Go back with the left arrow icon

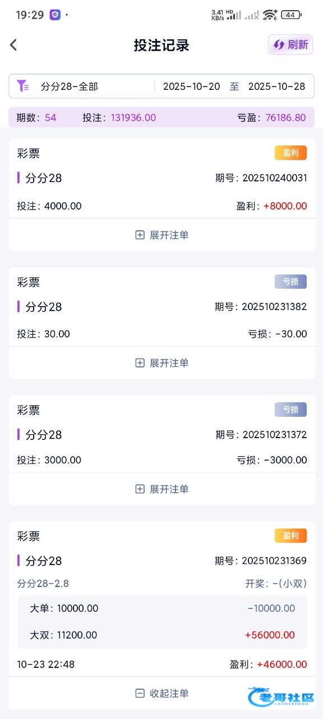pyautogui.click(x=13, y=45)
